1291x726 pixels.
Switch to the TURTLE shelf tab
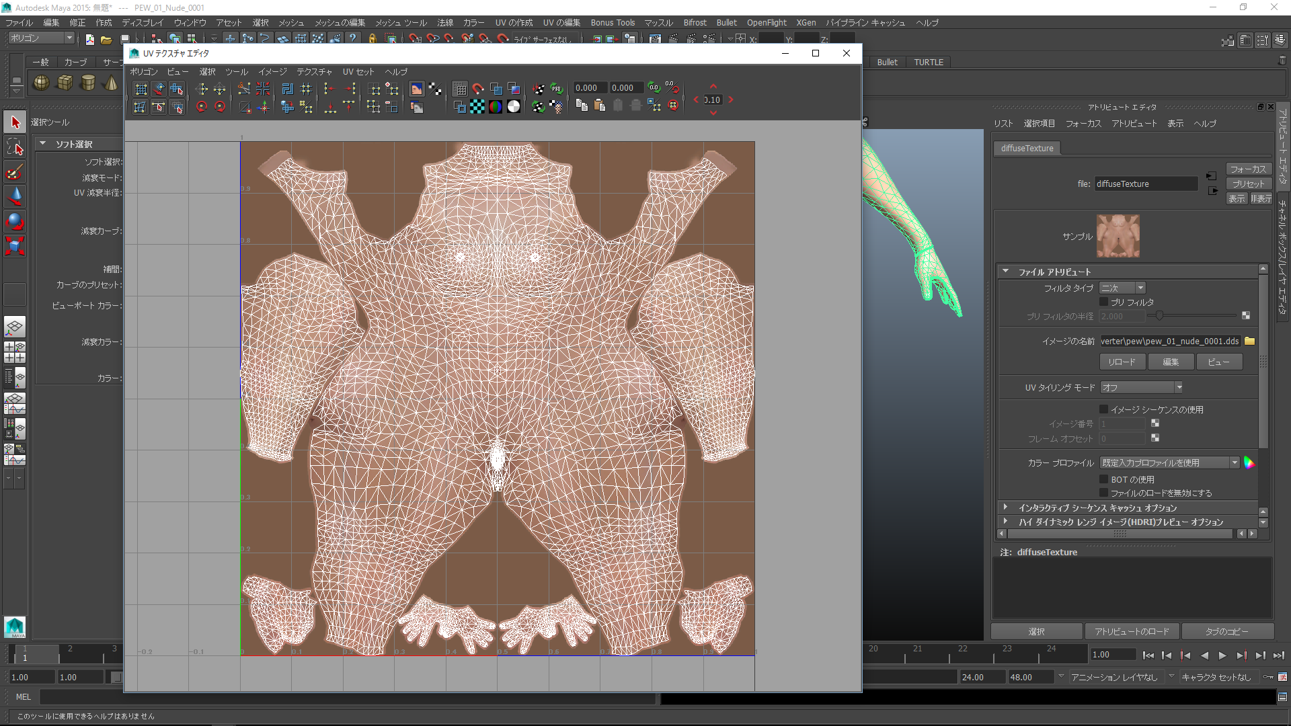[928, 62]
